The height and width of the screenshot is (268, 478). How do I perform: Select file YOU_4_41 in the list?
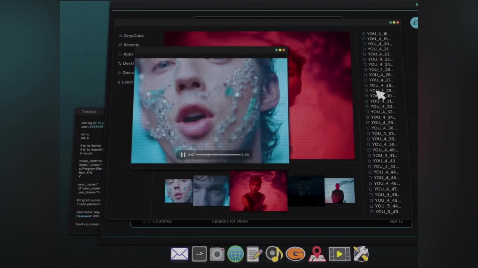pyautogui.click(x=385, y=155)
